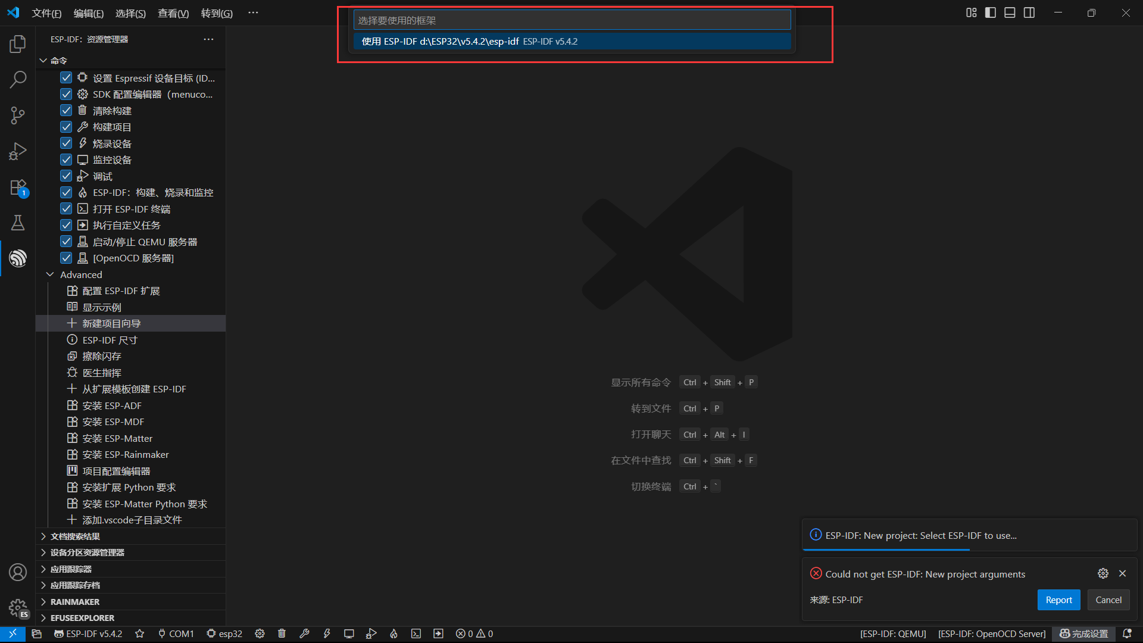Expand the 设备分区资源管理器 section
The width and height of the screenshot is (1143, 643).
tap(131, 553)
